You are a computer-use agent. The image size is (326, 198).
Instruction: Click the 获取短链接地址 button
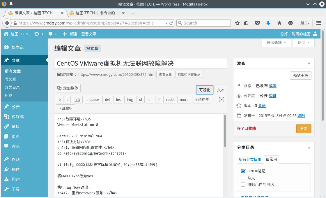click(x=189, y=75)
